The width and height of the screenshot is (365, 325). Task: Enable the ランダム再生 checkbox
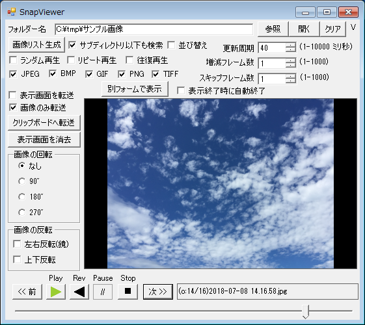coord(13,60)
